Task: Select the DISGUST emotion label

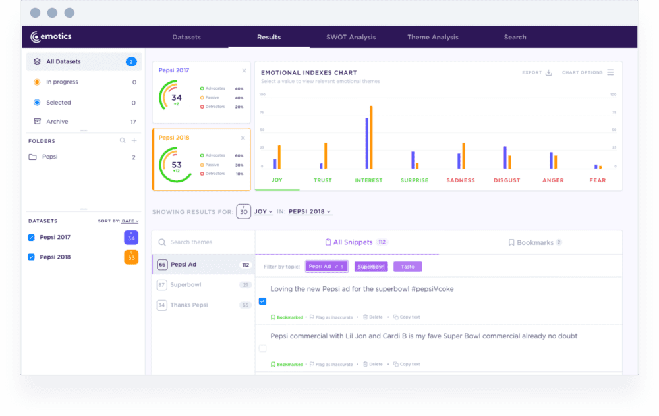Action: pyautogui.click(x=507, y=180)
